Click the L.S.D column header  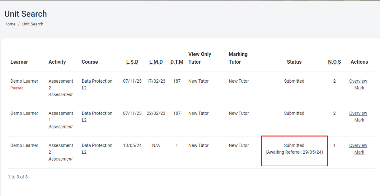132,62
